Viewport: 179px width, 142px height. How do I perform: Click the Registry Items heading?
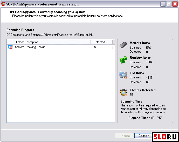pyautogui.click(x=140, y=58)
